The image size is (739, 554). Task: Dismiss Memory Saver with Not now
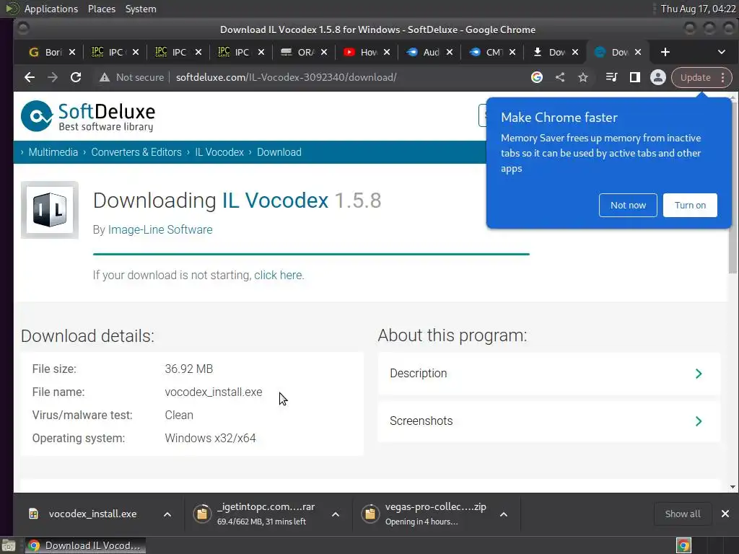[628, 205]
